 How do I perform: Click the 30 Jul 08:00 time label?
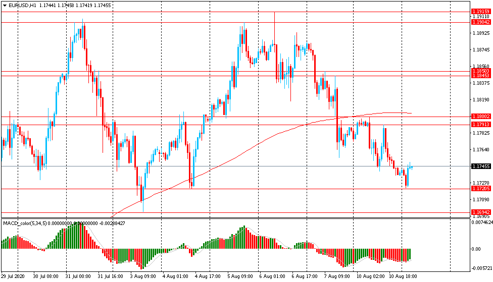point(45,276)
